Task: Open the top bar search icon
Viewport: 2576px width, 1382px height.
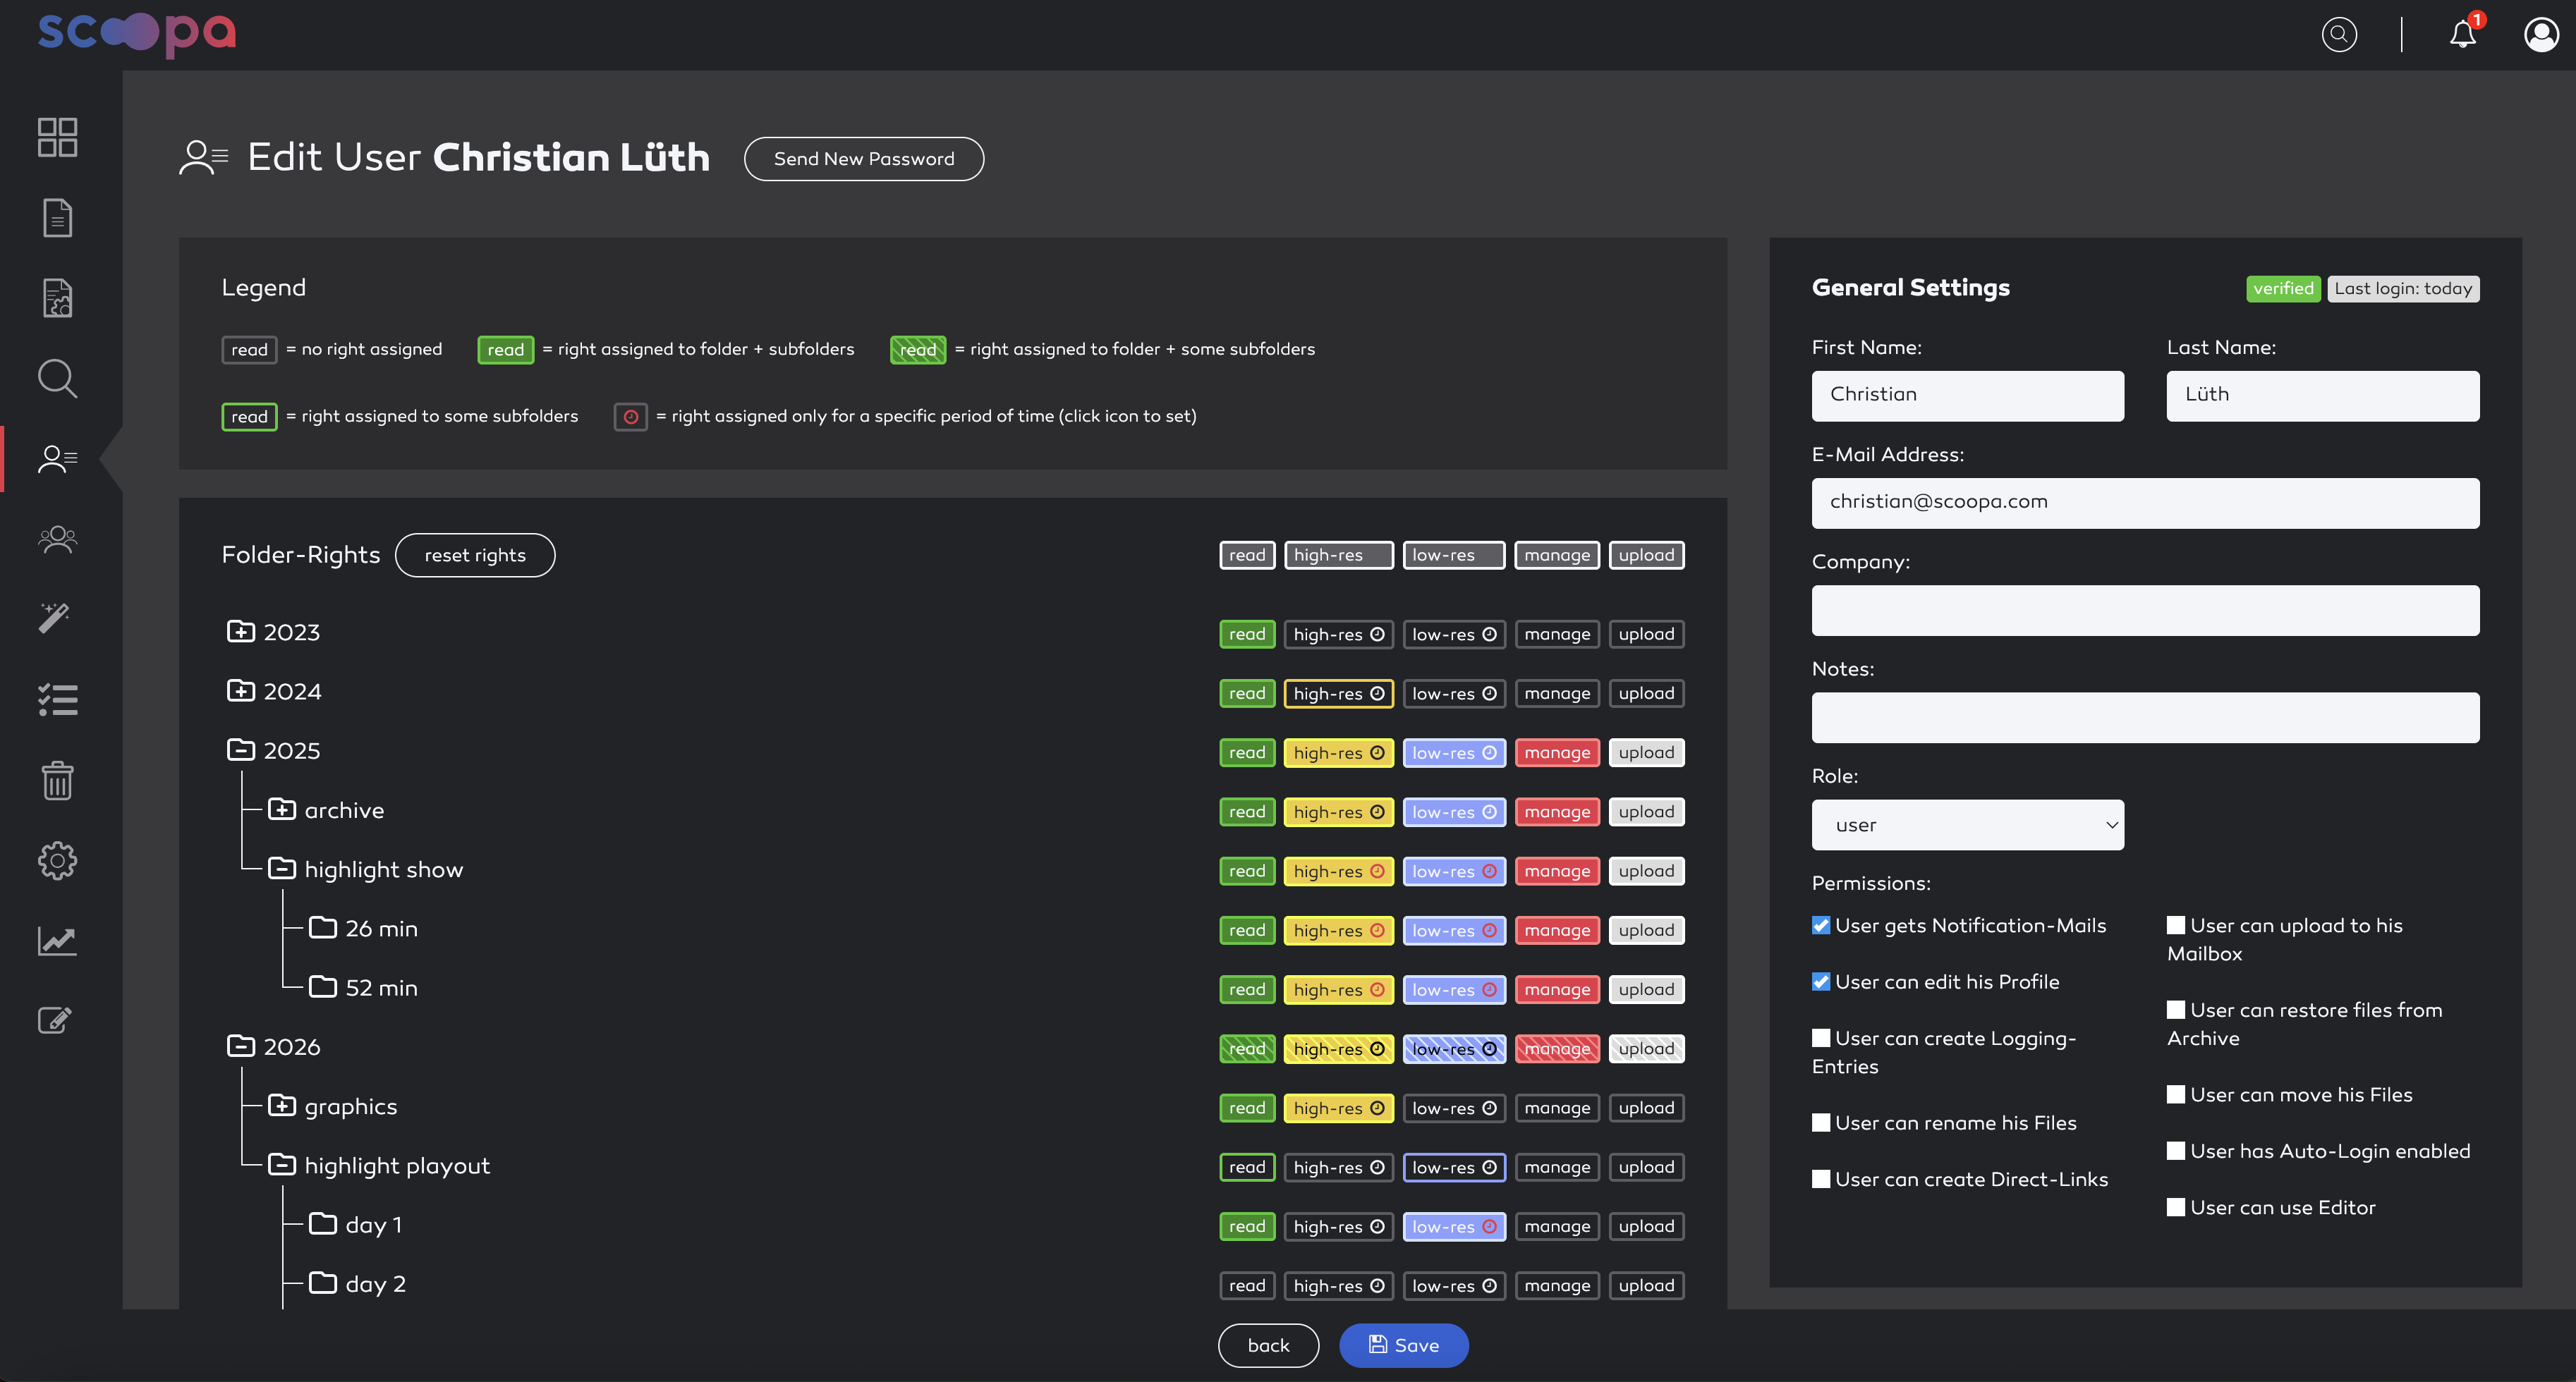Action: click(x=2339, y=35)
